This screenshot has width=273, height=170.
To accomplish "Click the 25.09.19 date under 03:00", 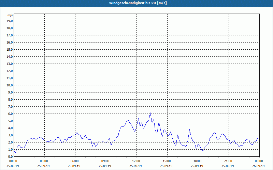I will click(x=43, y=166).
